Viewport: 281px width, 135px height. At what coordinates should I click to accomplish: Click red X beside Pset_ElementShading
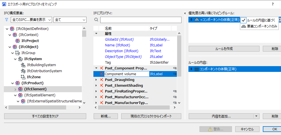tap(102, 85)
